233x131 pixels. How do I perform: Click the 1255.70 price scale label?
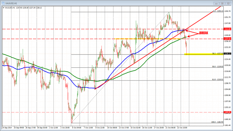tap(228, 11)
